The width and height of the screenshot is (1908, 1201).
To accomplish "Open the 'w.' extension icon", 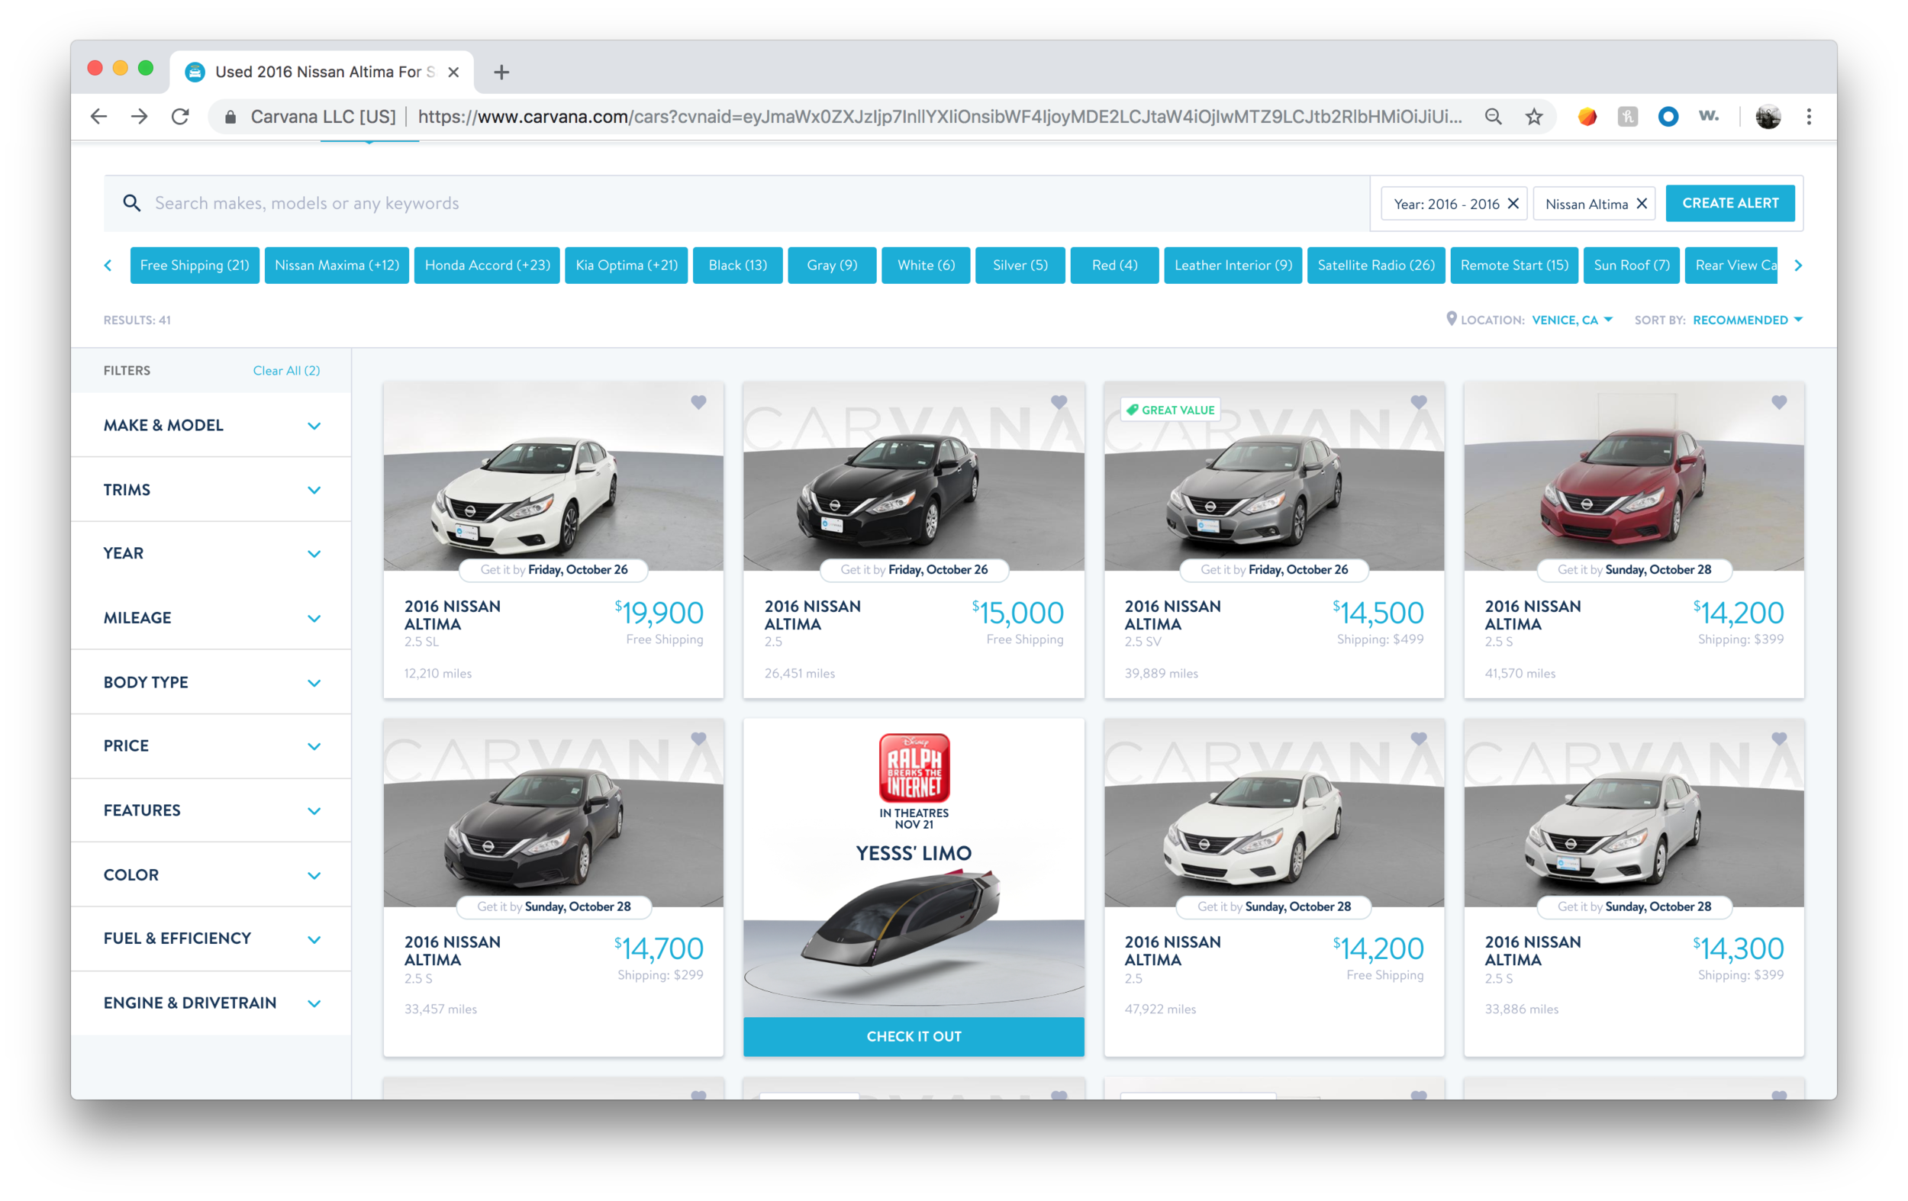I will pos(1709,117).
